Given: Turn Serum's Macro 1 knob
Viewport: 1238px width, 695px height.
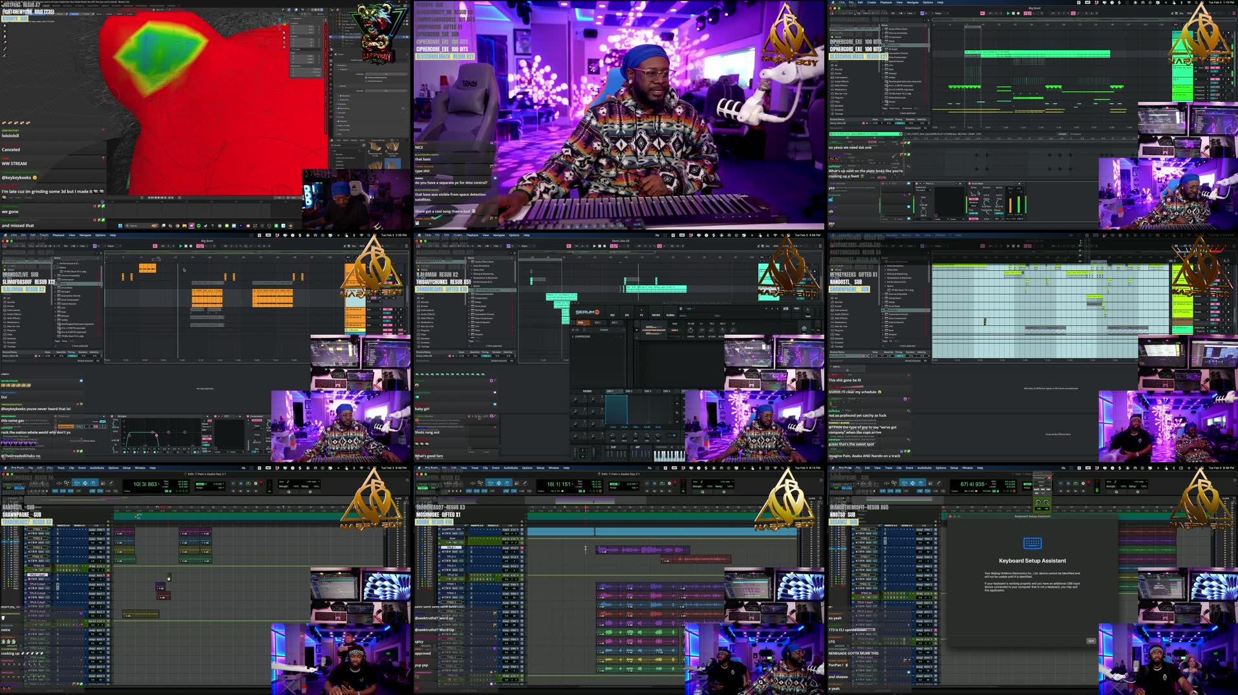Looking at the screenshot, I should click(x=576, y=398).
